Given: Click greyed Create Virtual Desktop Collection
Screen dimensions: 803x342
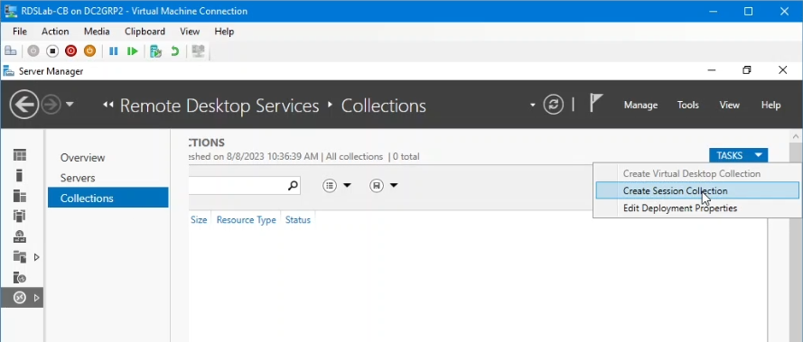Looking at the screenshot, I should tap(697, 173).
